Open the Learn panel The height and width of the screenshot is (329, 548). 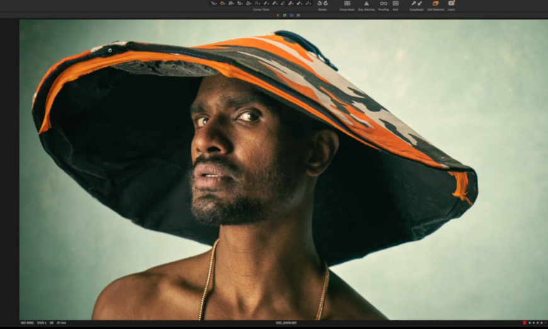(451, 3)
